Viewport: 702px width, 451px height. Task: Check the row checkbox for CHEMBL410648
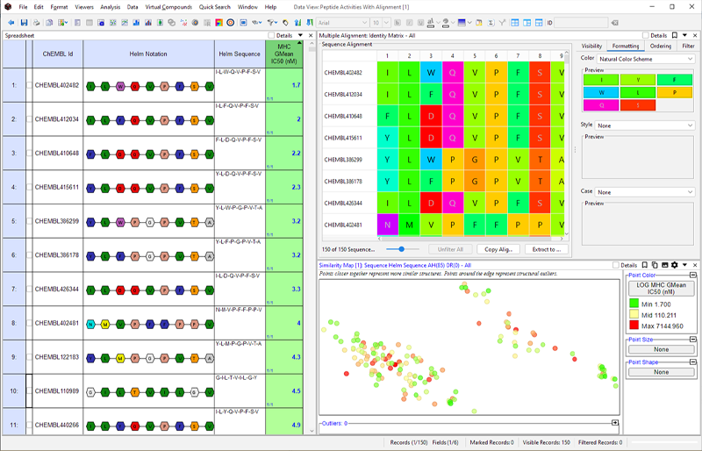[29, 154]
